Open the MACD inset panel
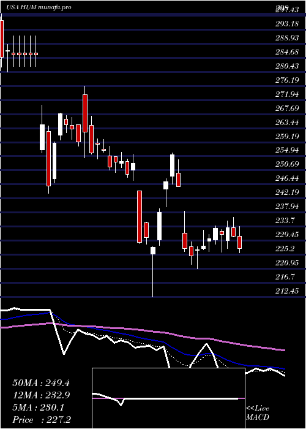The height and width of the screenshot is (429, 306). tap(168, 398)
